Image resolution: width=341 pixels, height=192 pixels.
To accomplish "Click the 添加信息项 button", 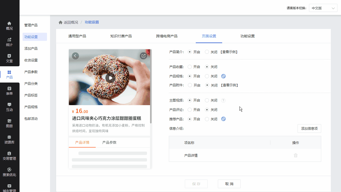I will point(309,129).
